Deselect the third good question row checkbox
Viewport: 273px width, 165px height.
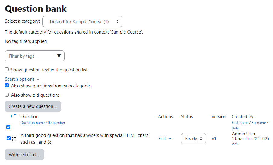pos(8,138)
